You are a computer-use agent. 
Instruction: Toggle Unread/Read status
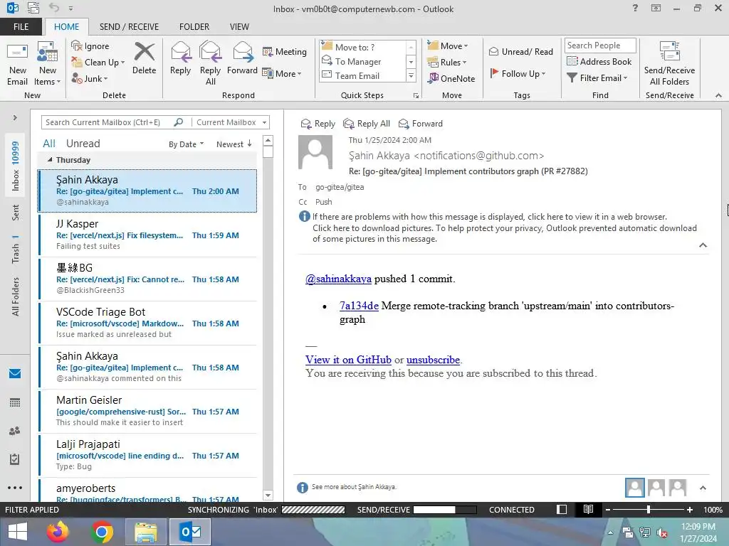[520, 51]
